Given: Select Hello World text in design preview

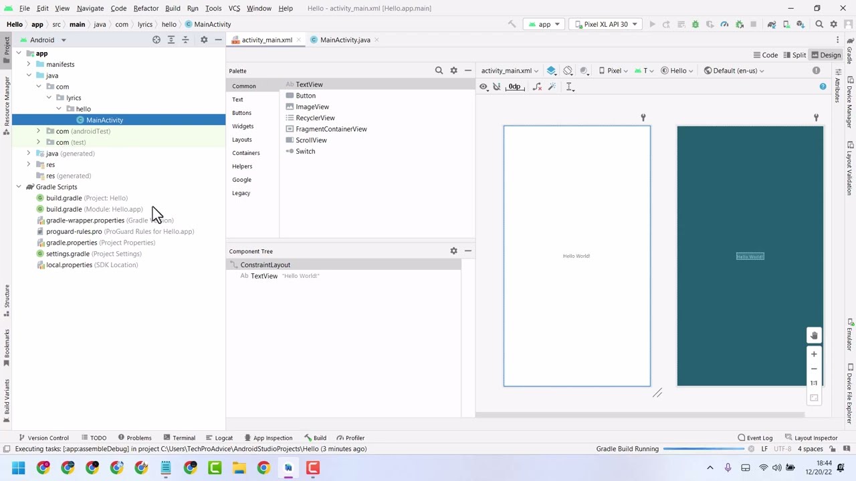Looking at the screenshot, I should pyautogui.click(x=576, y=256).
